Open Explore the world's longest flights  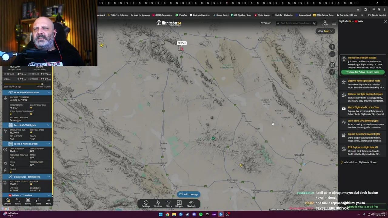point(363,137)
